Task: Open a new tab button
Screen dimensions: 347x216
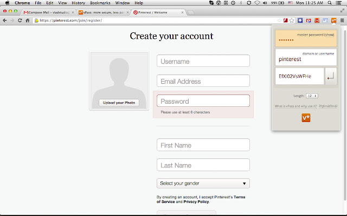Action: coord(190,12)
